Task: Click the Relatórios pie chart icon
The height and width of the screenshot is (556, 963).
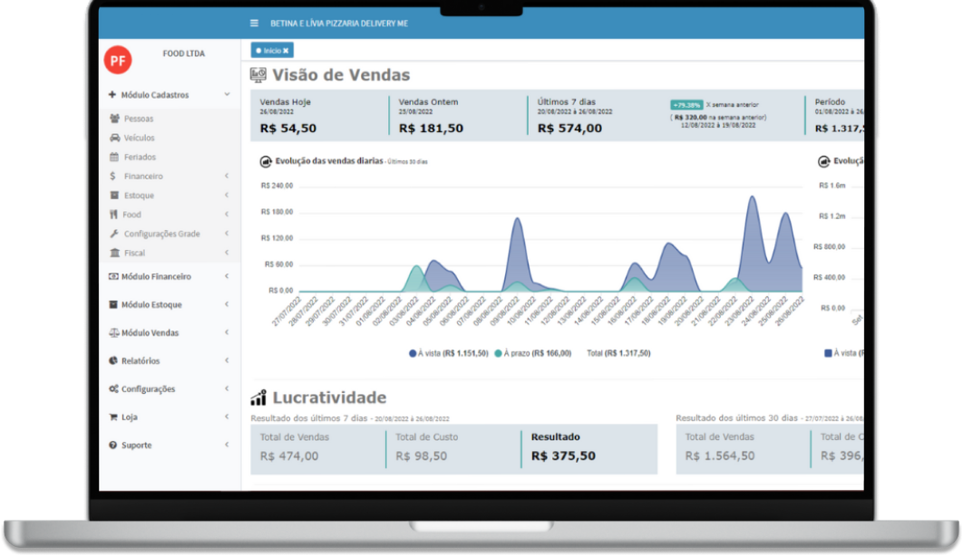Action: (113, 361)
